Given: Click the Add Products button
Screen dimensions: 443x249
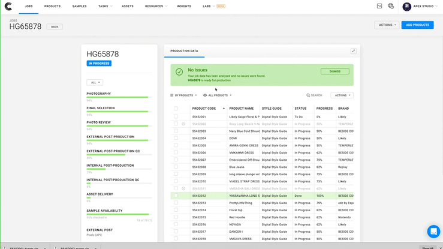Looking at the screenshot, I should pyautogui.click(x=417, y=25).
